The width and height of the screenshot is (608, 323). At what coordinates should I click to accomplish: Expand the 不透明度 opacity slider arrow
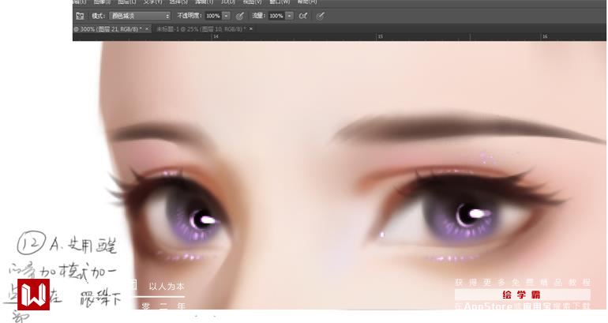[226, 16]
